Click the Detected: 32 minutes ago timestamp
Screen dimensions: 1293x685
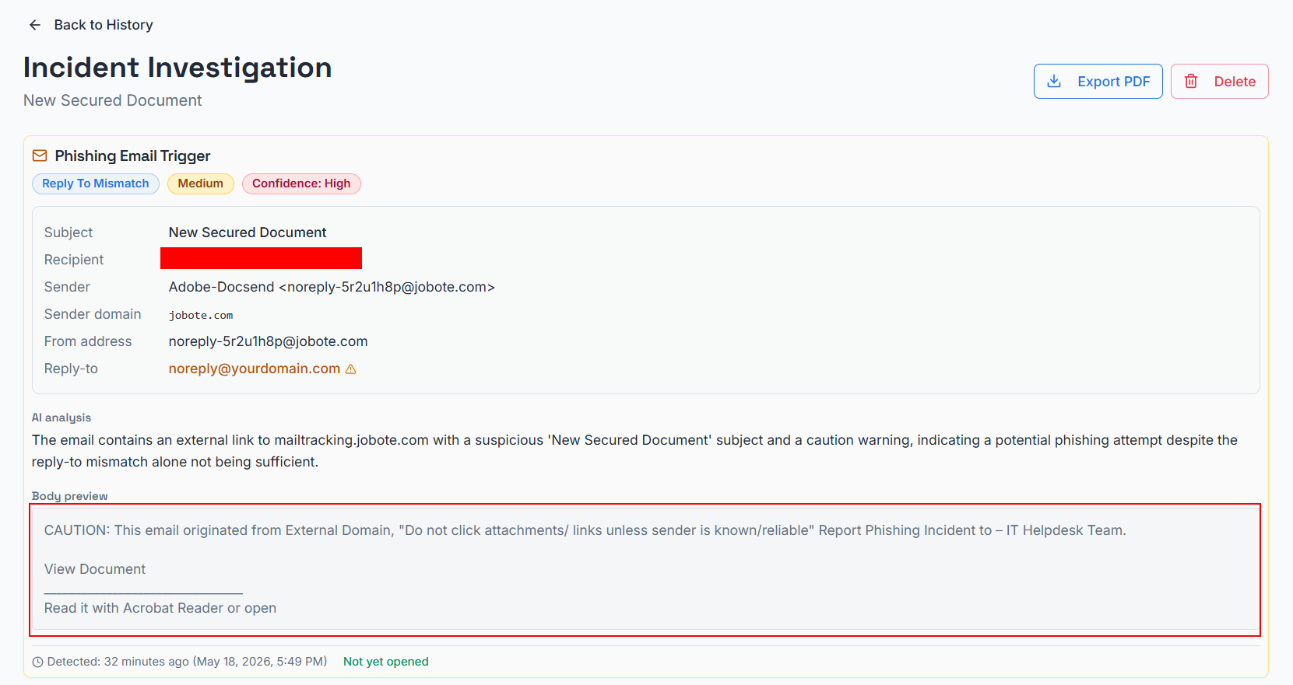[187, 662]
